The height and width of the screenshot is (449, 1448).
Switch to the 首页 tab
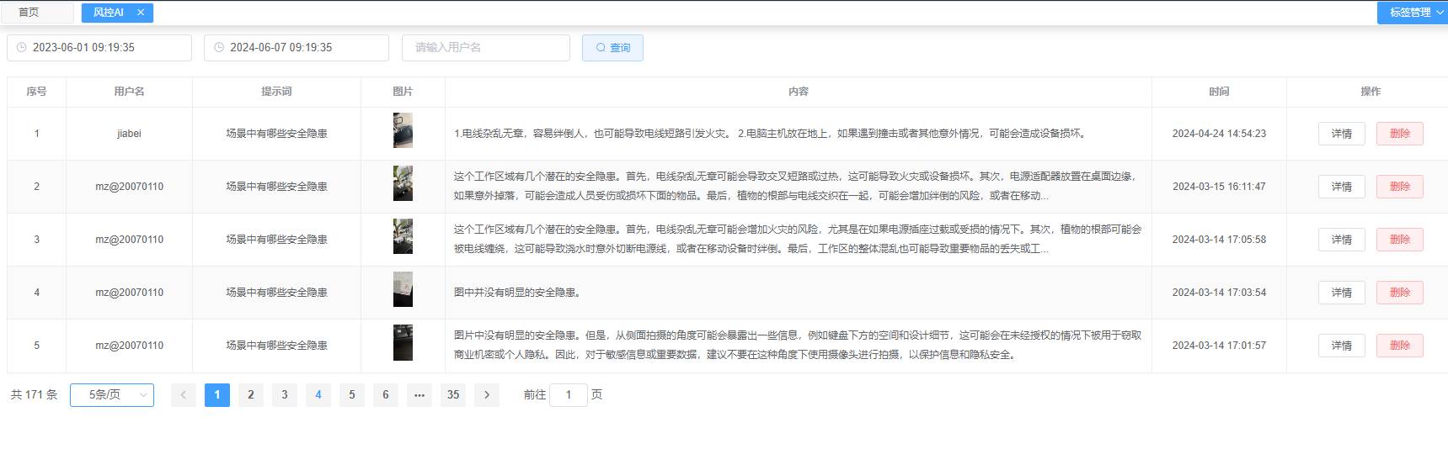29,13
